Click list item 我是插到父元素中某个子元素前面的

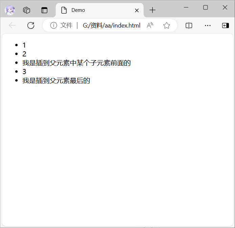[77, 63]
